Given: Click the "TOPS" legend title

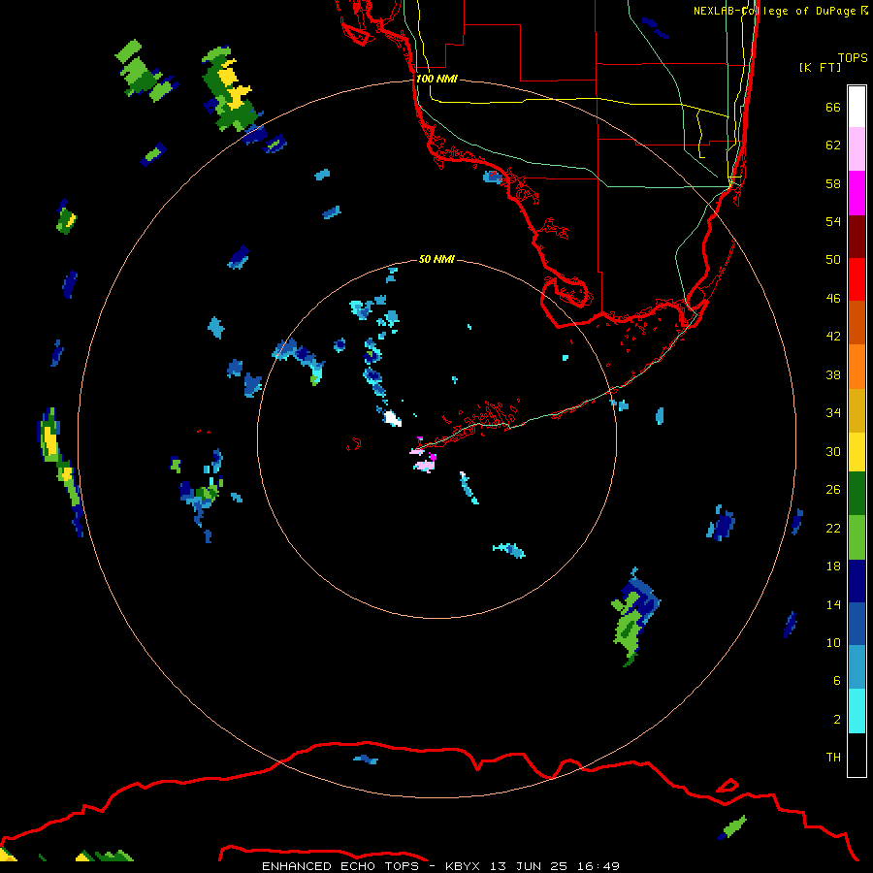Looking at the screenshot, I should click(x=853, y=57).
